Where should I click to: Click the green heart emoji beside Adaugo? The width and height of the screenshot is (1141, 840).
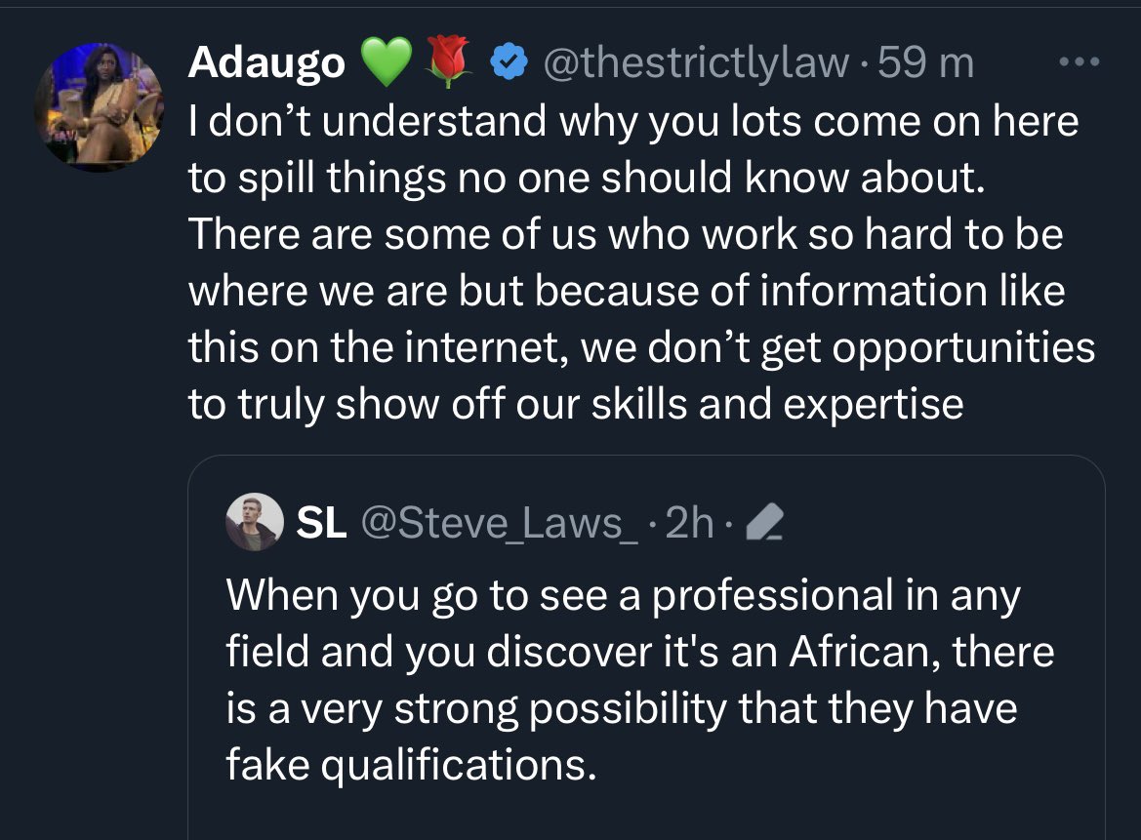(387, 62)
